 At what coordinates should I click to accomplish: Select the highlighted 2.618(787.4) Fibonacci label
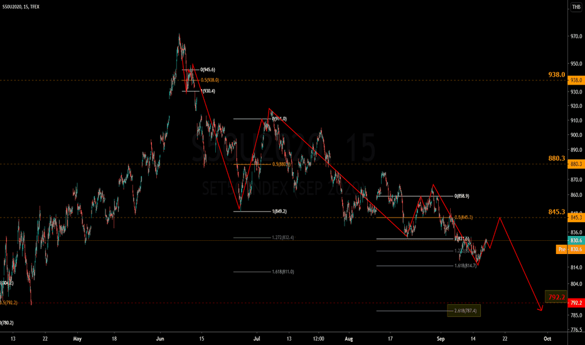coord(464,310)
